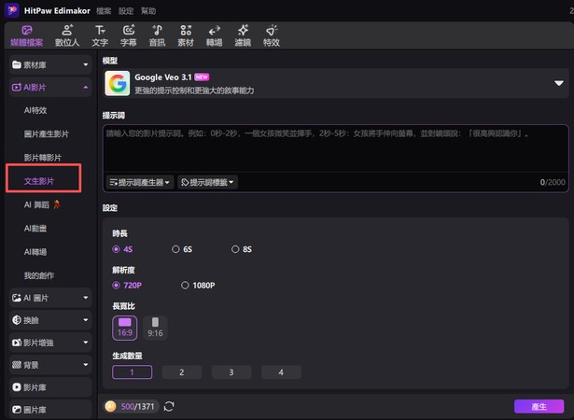Open AI轉場 in the sidebar
The width and height of the screenshot is (574, 420).
pyautogui.click(x=35, y=252)
